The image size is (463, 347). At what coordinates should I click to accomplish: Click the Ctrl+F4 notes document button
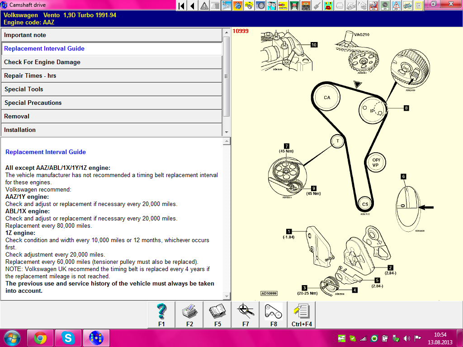click(302, 315)
